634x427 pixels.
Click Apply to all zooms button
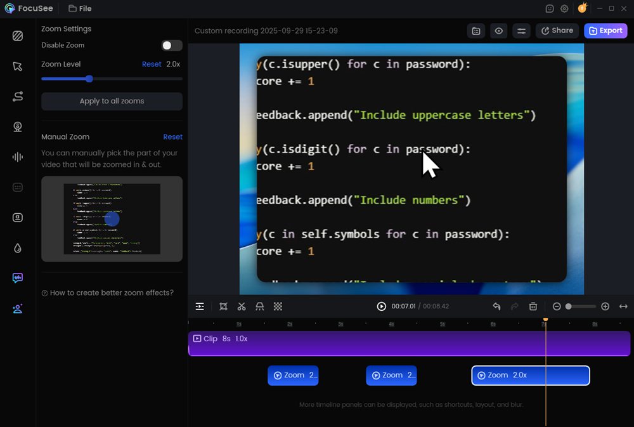tap(112, 102)
